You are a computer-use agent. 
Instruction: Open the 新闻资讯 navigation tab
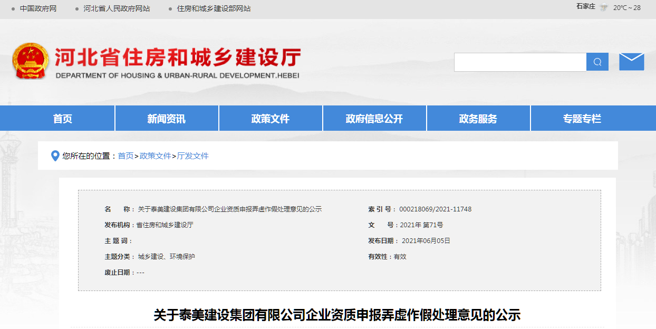pyautogui.click(x=166, y=119)
